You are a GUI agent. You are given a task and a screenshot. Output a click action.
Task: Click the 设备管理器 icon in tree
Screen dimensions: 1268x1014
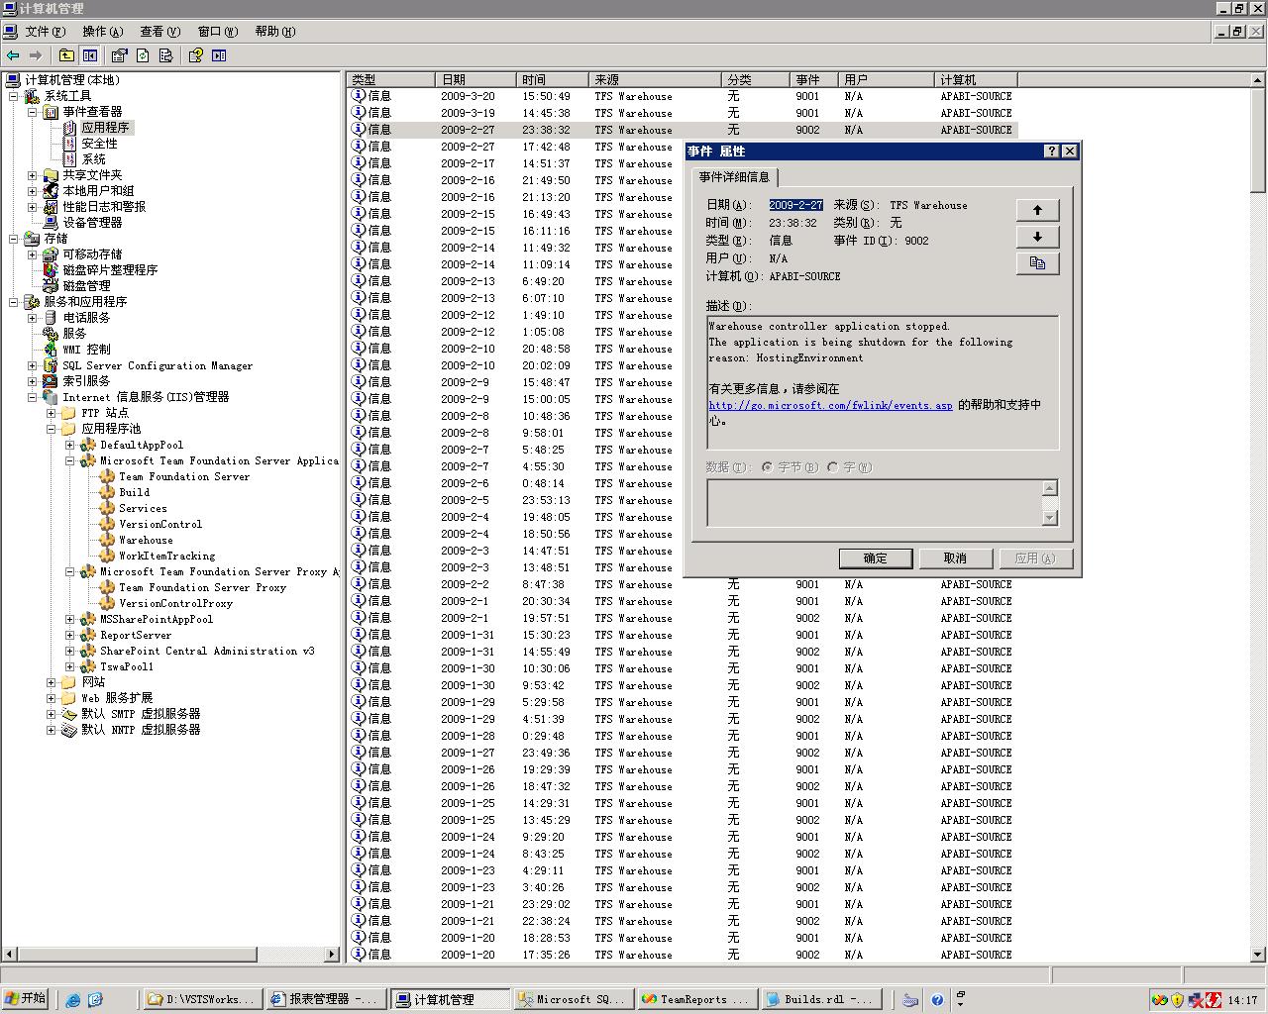pyautogui.click(x=51, y=223)
